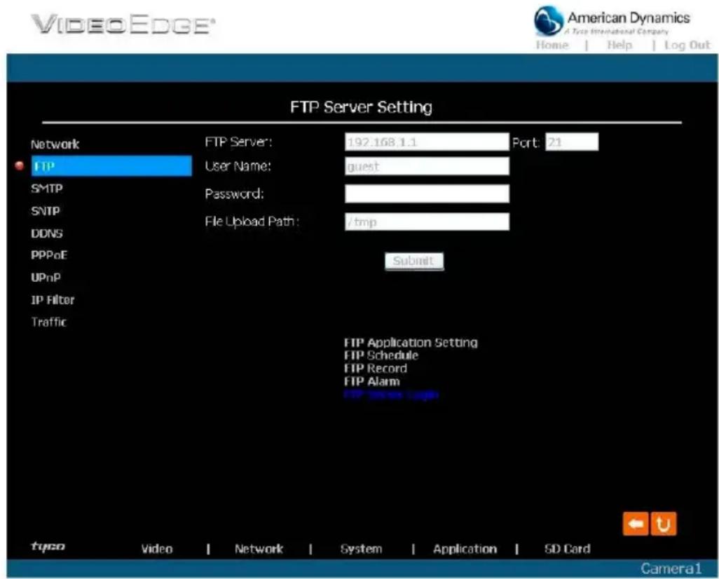Click Log Out in top bar
The height and width of the screenshot is (579, 719).
pos(687,45)
